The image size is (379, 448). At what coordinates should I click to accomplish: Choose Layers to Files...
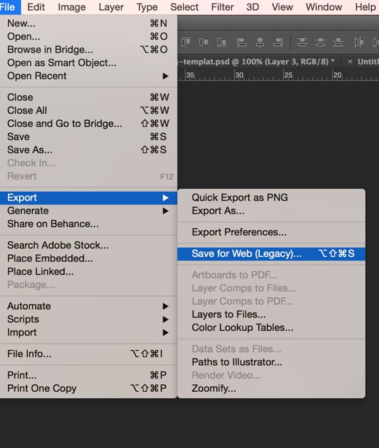pos(271,314)
